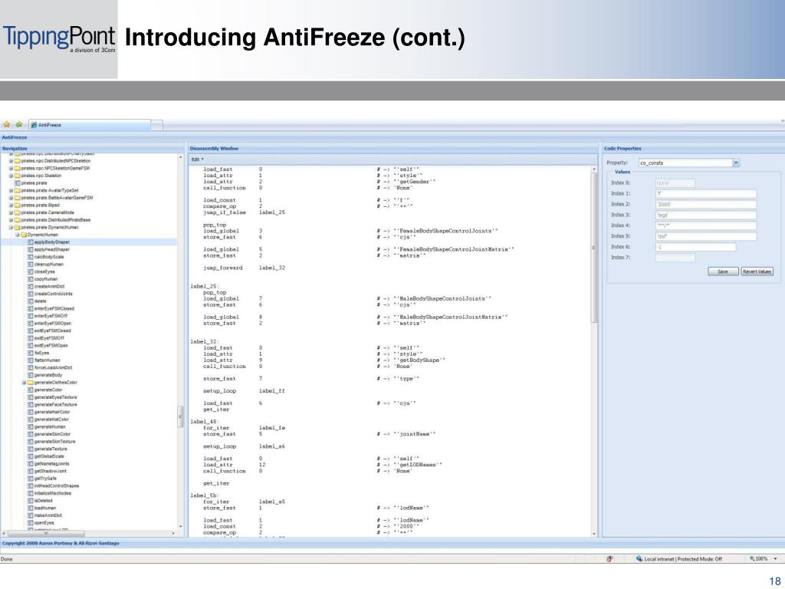Click the applyBodyShaper code icon
Image resolution: width=785 pixels, height=589 pixels.
pos(31,242)
